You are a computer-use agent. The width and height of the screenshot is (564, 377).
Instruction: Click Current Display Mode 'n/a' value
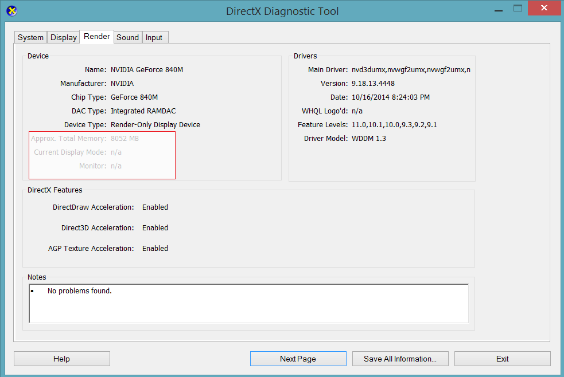[116, 152]
